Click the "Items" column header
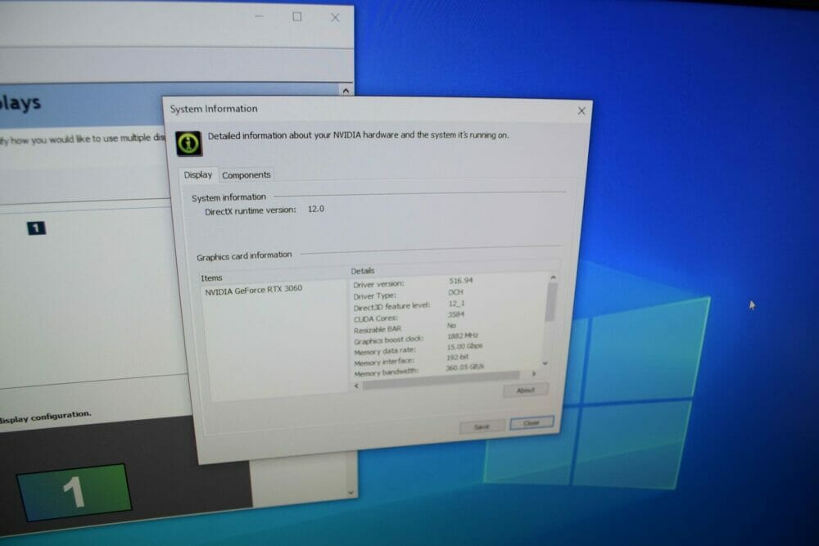The image size is (819, 546). pos(211,278)
